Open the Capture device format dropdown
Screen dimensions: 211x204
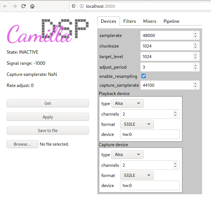click(x=137, y=175)
